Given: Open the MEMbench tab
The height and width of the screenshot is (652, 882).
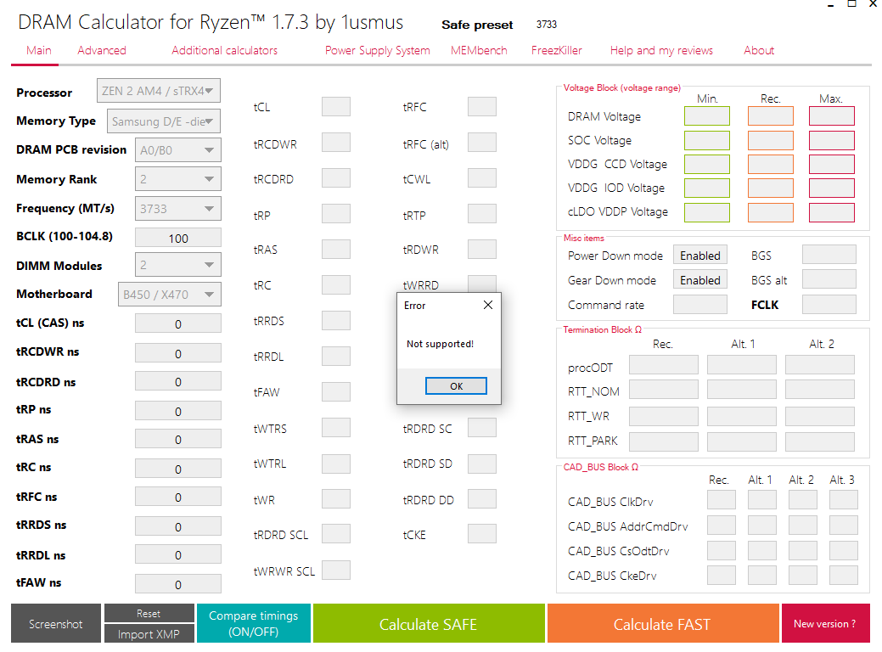Looking at the screenshot, I should (479, 51).
